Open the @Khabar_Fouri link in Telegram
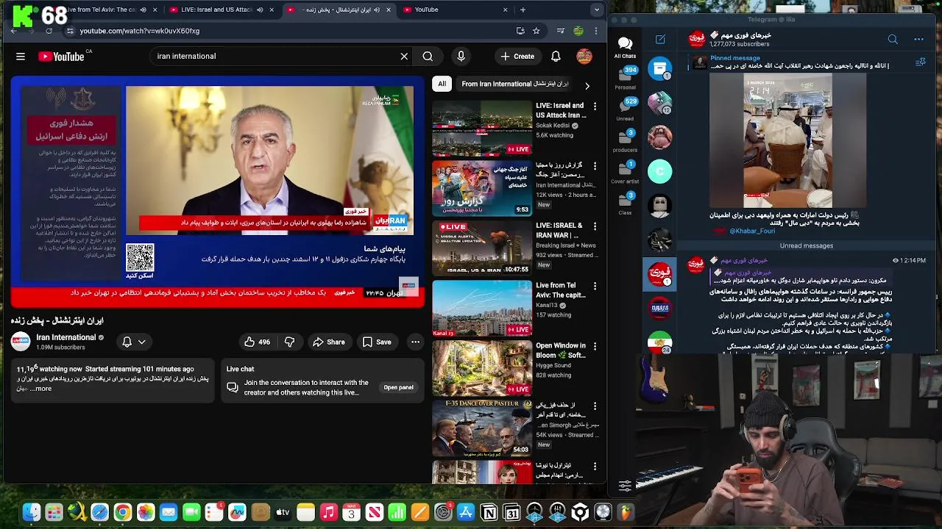 [x=751, y=231]
